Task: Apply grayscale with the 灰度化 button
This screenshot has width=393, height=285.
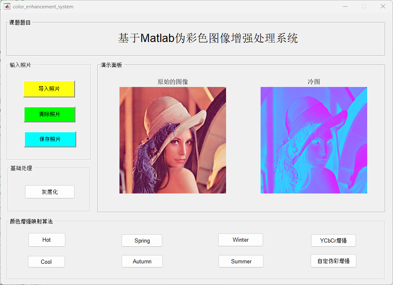Action: (x=50, y=192)
